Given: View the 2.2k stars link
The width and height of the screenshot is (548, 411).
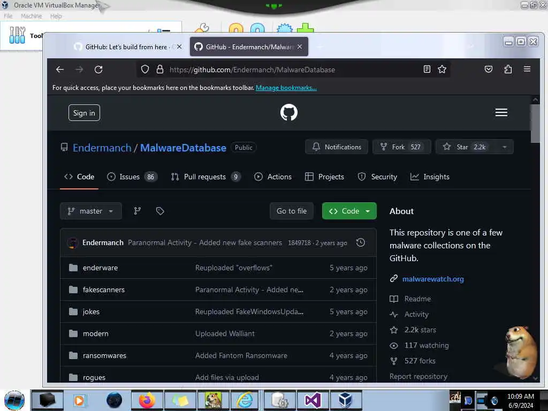Looking at the screenshot, I should point(420,330).
